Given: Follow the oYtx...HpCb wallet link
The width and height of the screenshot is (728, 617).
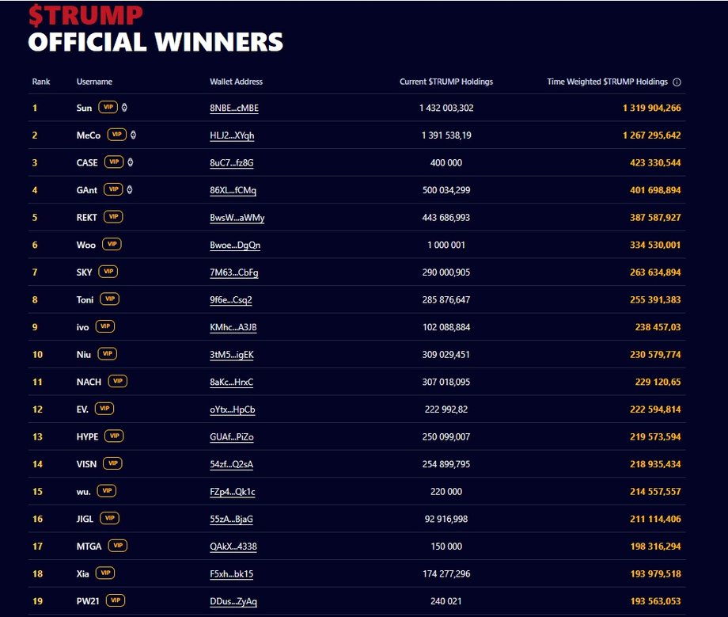Looking at the screenshot, I should point(233,409).
